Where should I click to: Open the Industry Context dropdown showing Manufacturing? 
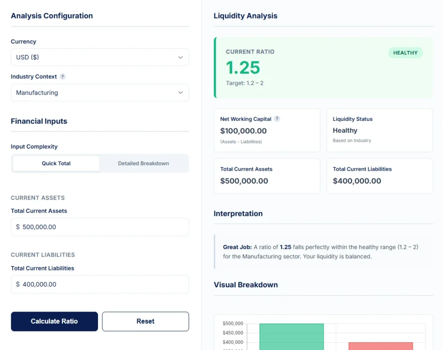coord(100,92)
